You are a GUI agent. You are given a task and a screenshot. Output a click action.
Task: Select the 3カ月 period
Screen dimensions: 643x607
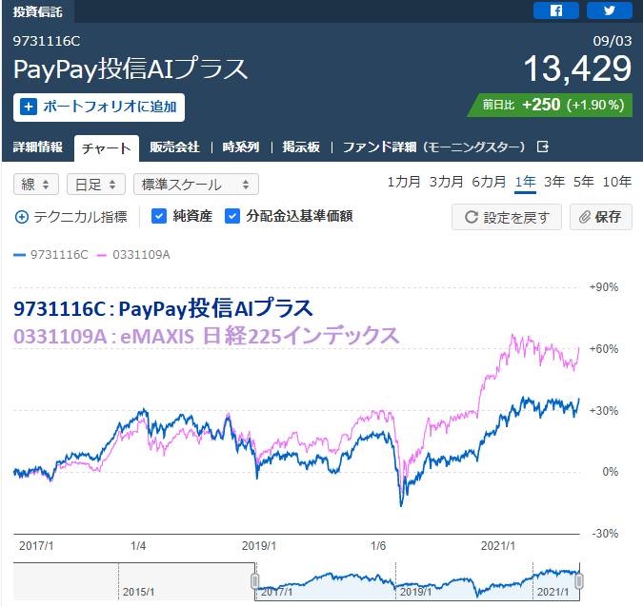[446, 182]
